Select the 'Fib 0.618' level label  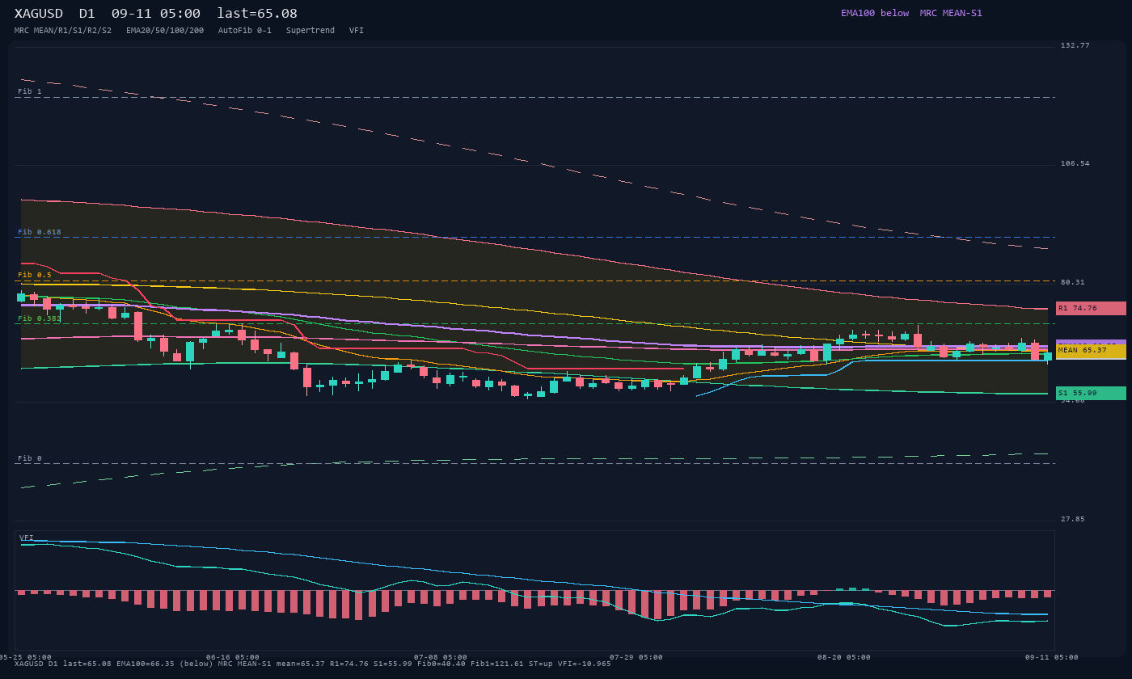tap(40, 232)
